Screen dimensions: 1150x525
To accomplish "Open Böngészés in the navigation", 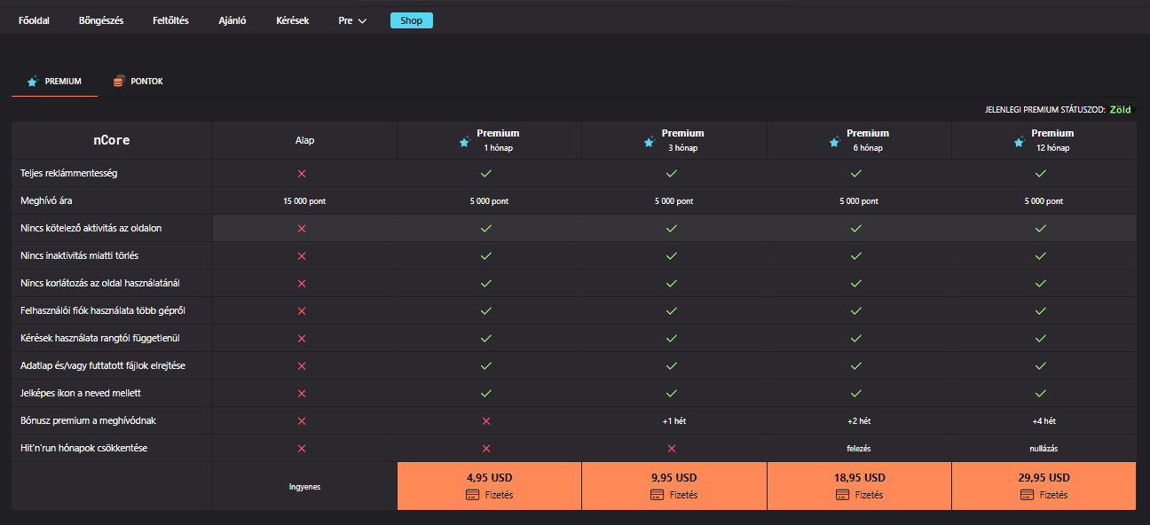I will coord(101,20).
